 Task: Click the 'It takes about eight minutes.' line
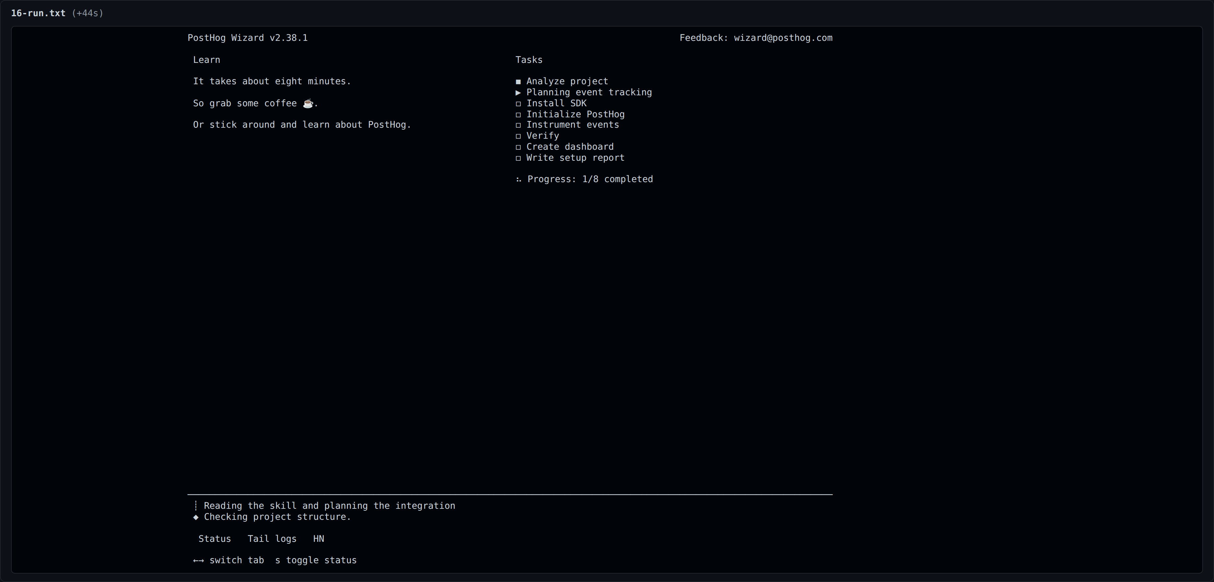pos(272,81)
